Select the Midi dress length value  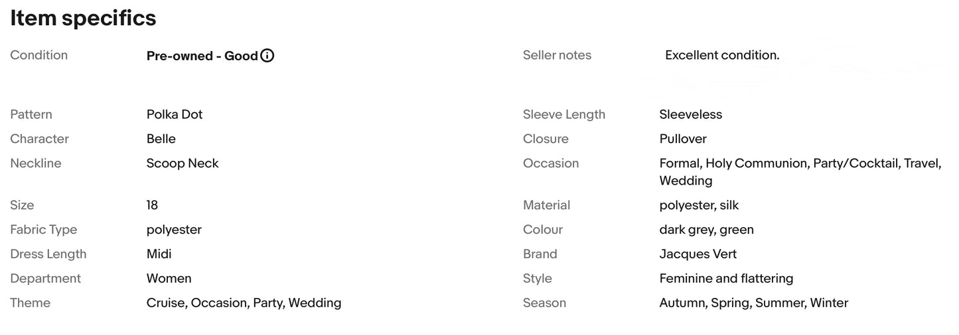click(159, 254)
